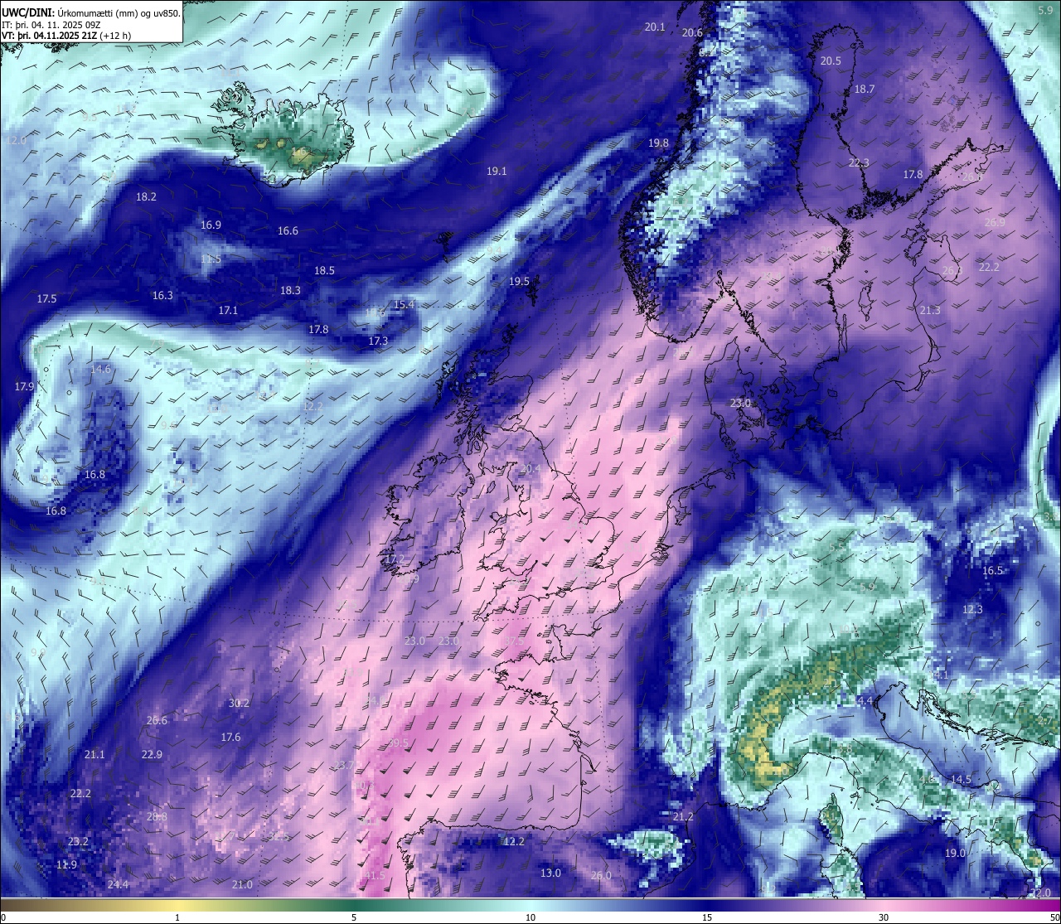Click the 19.1 value label

pos(497,172)
